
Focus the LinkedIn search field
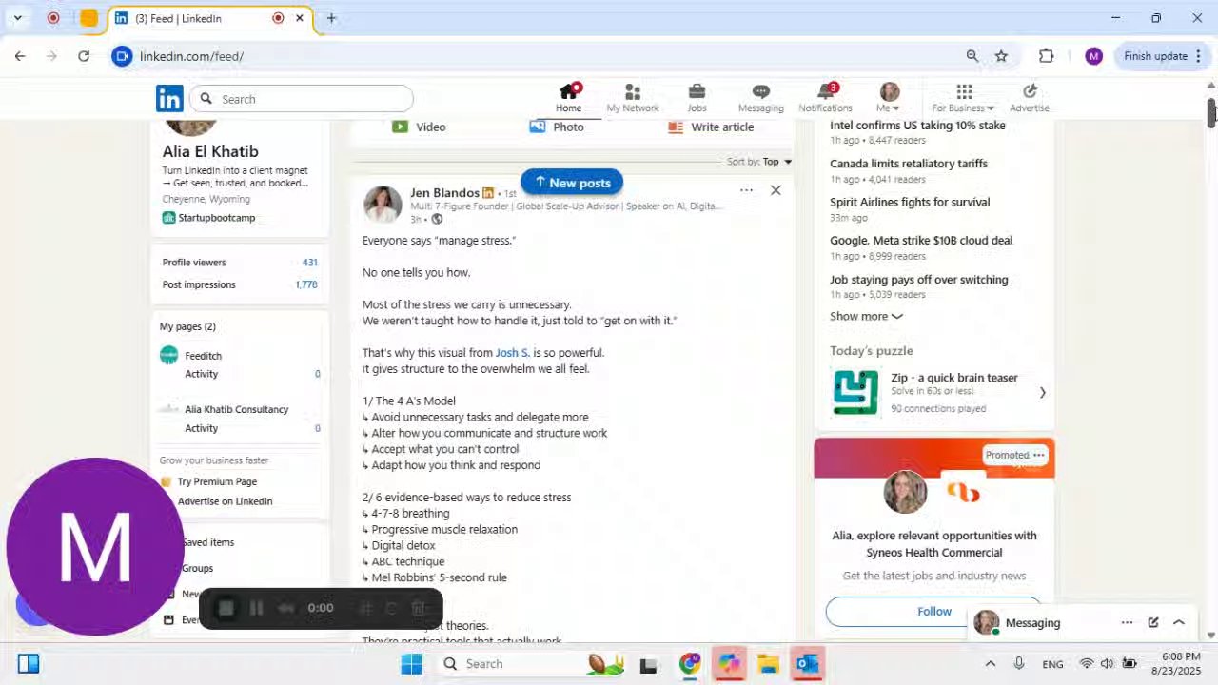coord(303,99)
